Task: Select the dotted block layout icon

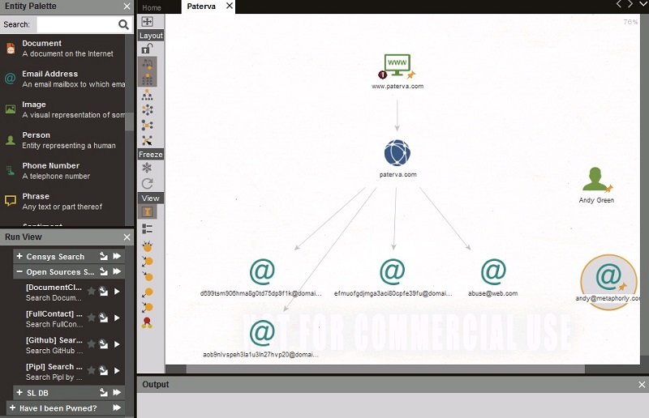Action: (148, 79)
